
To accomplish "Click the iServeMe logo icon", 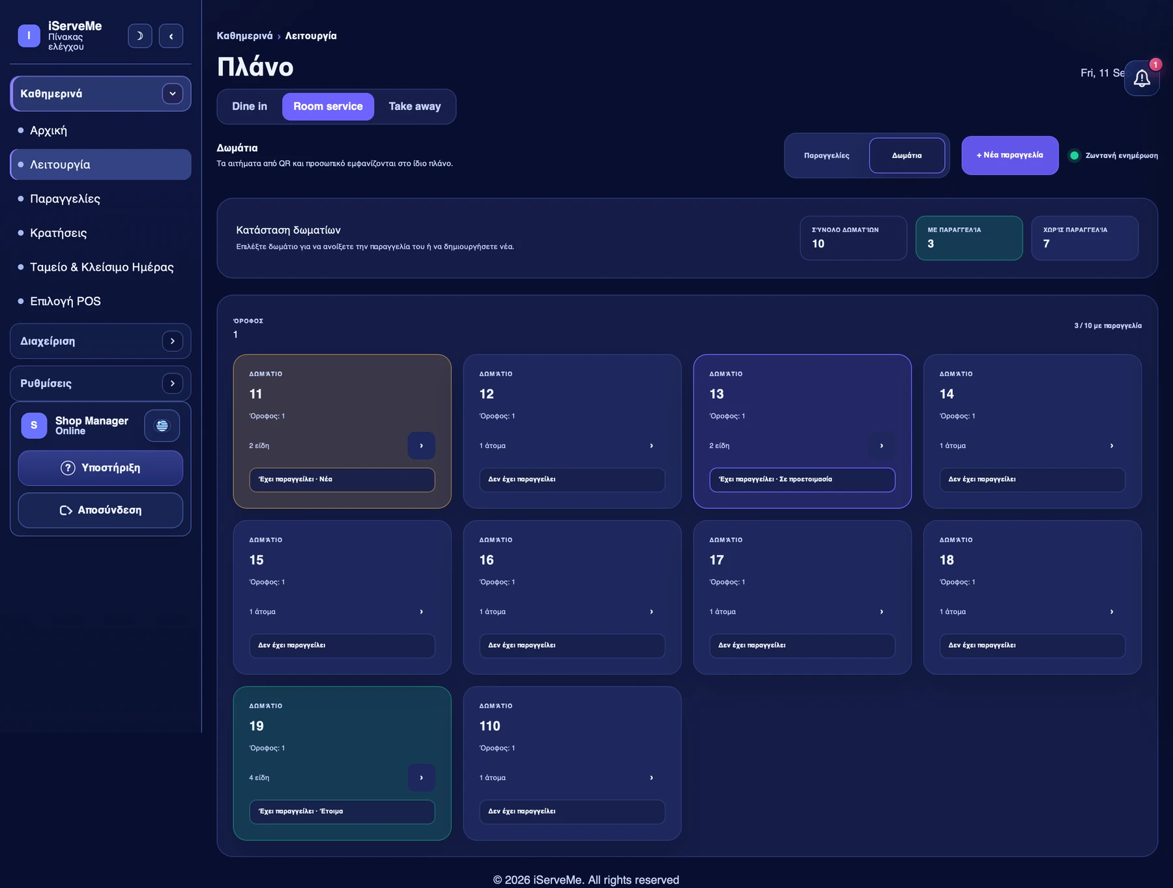I will (x=29, y=36).
